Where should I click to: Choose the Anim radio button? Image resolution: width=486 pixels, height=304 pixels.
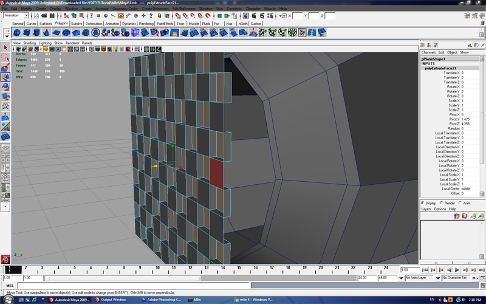pos(461,203)
